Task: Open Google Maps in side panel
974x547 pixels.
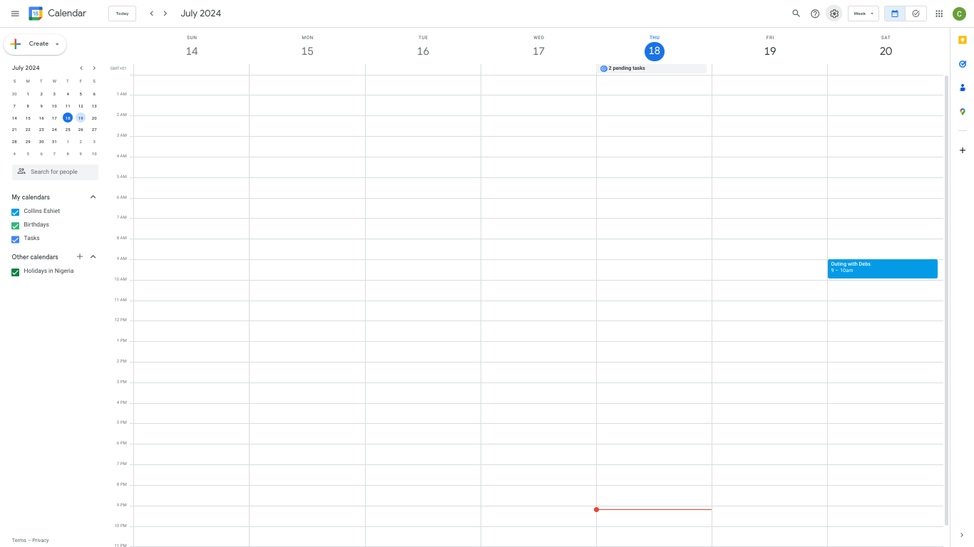Action: (x=962, y=112)
